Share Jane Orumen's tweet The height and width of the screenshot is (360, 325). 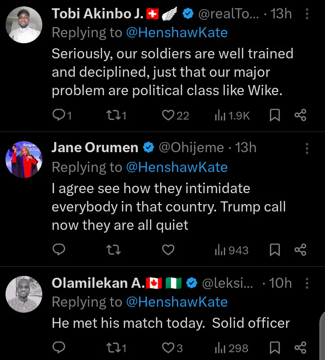tap(300, 250)
